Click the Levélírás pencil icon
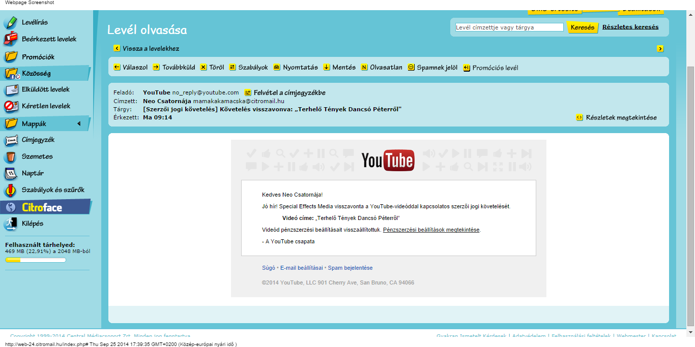This screenshot has height=347, width=695. (x=11, y=22)
